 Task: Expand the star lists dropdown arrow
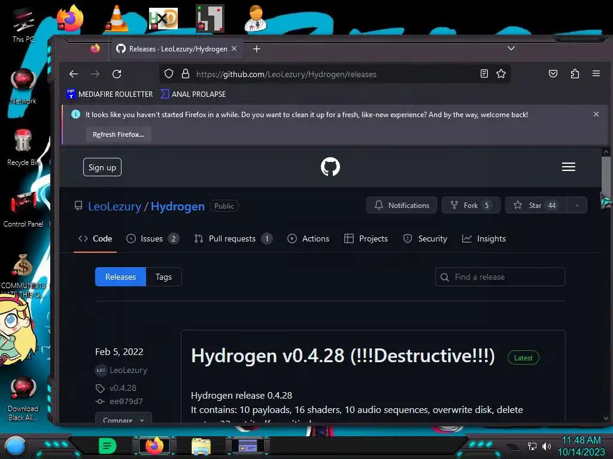[577, 206]
